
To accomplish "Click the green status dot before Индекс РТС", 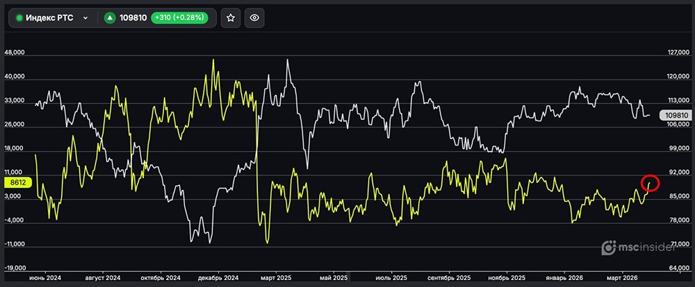I will [x=19, y=18].
